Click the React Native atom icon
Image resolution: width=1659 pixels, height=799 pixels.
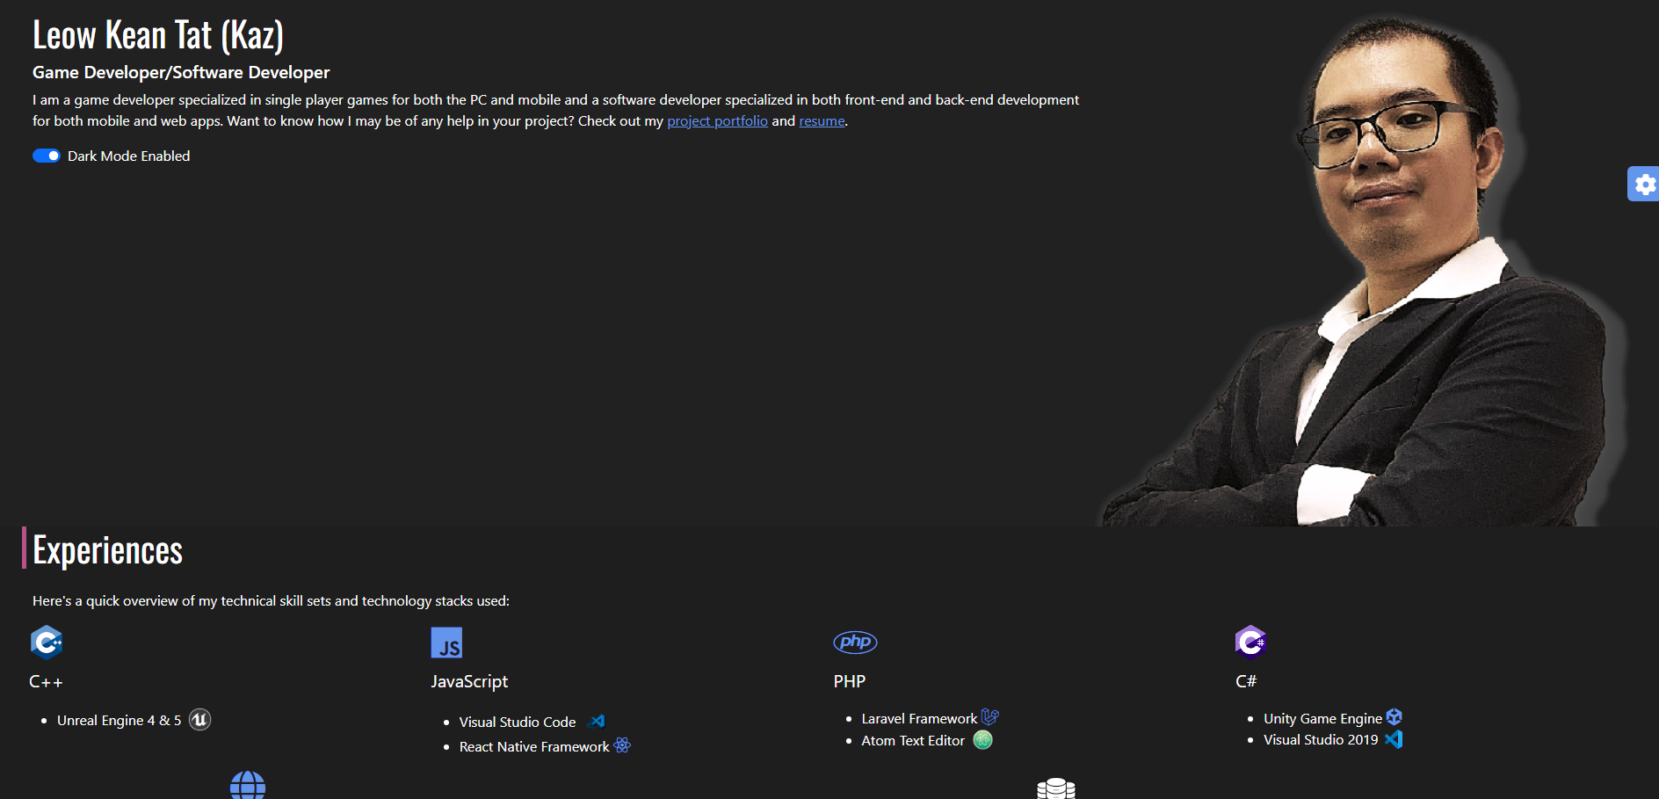coord(622,745)
